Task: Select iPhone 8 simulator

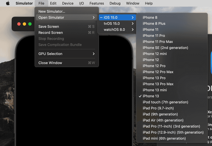Action: coord(172,17)
